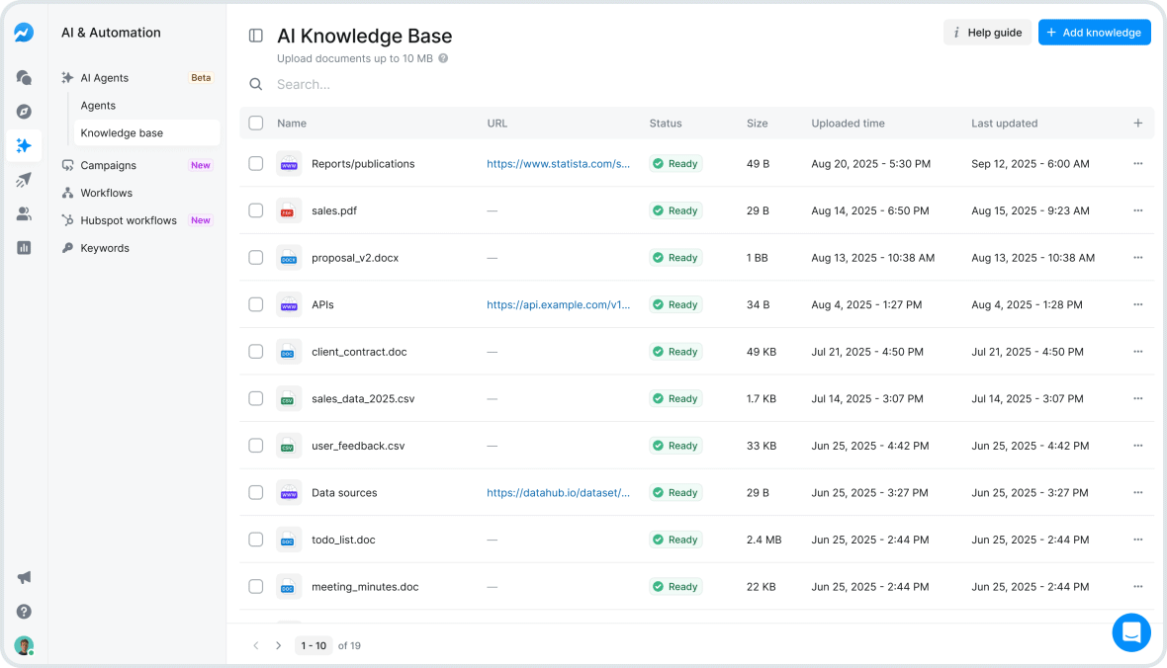The image size is (1167, 668).
Task: Open the analytics bar chart icon
Action: pyautogui.click(x=23, y=247)
